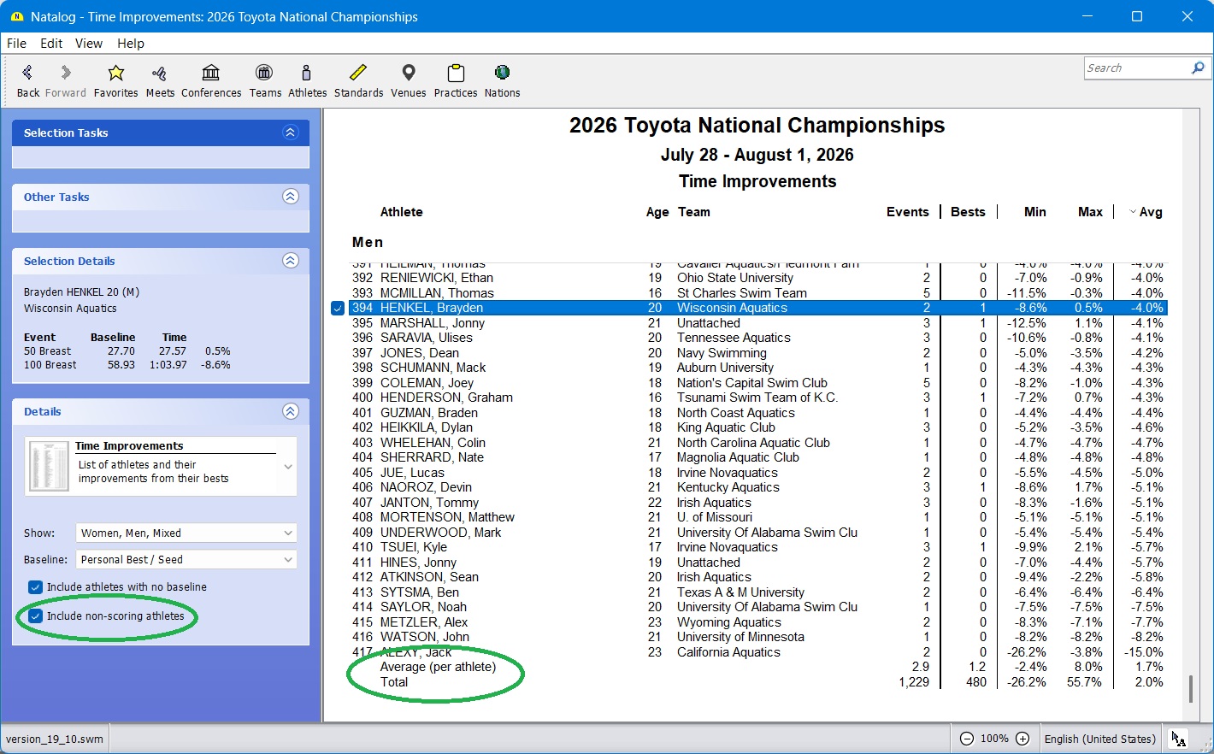Expand the Time Improvements report selector

(x=288, y=467)
